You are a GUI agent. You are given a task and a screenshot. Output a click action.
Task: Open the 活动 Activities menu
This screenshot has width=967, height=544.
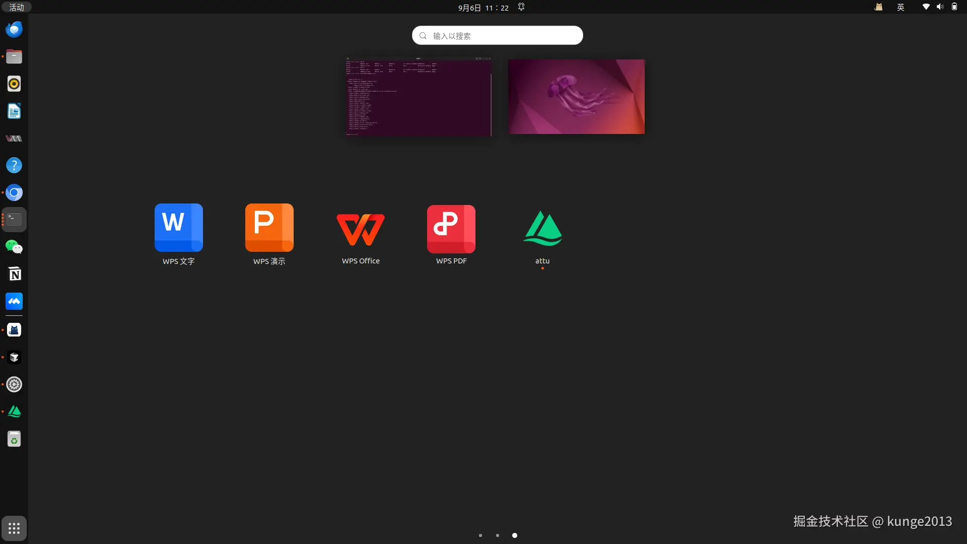click(17, 7)
